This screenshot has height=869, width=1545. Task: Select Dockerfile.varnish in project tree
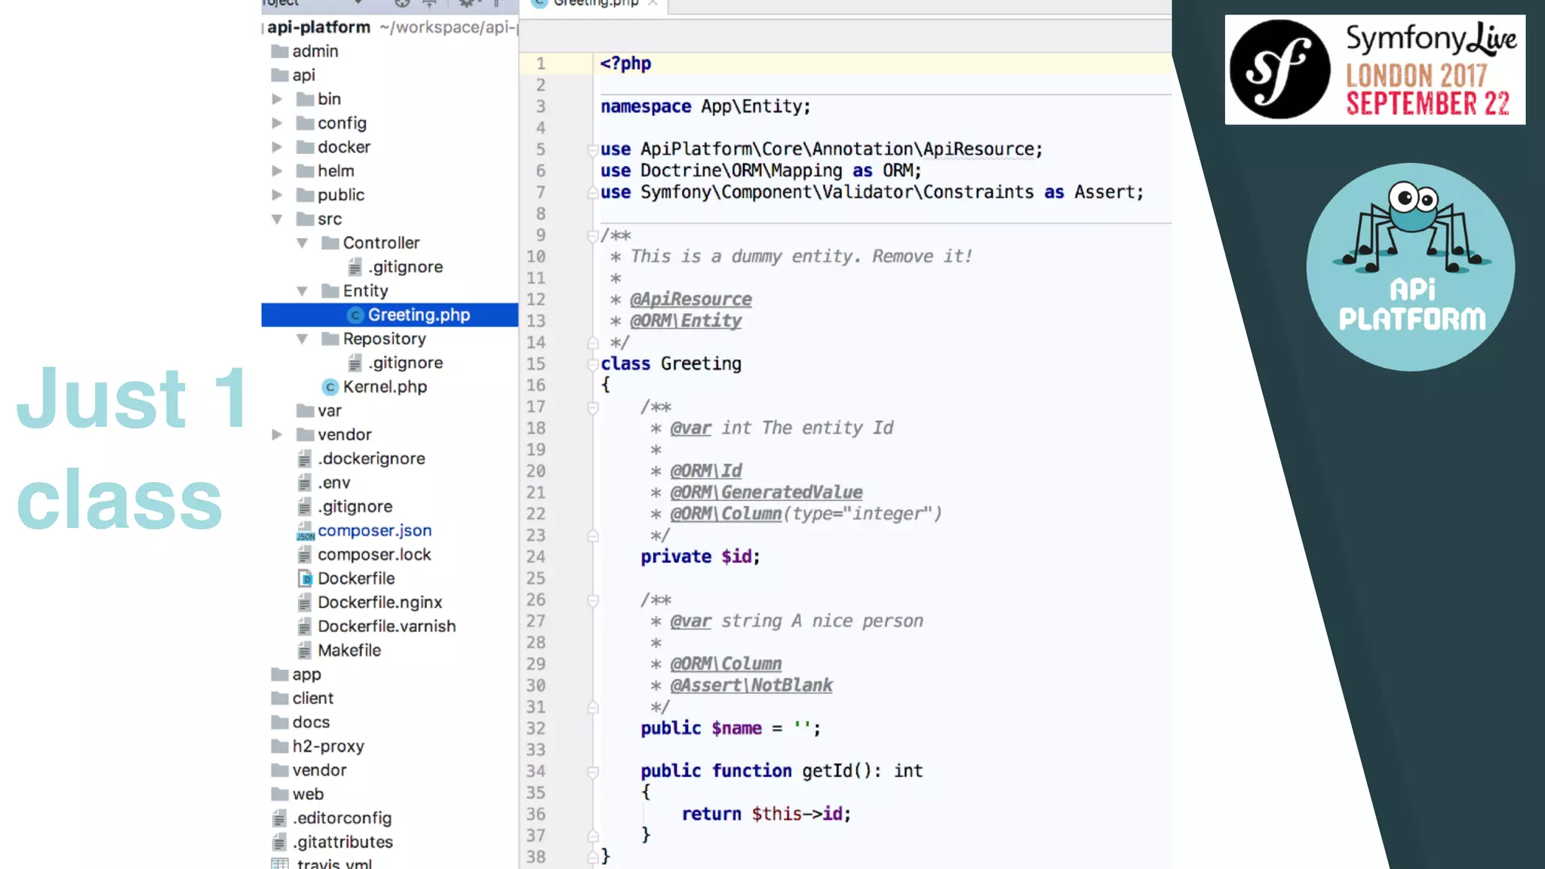click(x=386, y=626)
